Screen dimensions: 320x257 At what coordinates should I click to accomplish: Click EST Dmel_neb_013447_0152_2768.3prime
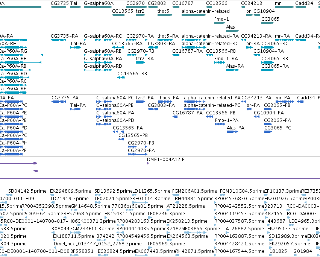click(x=97, y=244)
